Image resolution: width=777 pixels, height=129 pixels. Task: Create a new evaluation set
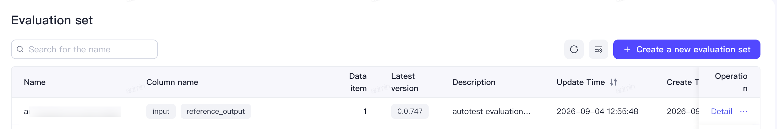tap(687, 49)
